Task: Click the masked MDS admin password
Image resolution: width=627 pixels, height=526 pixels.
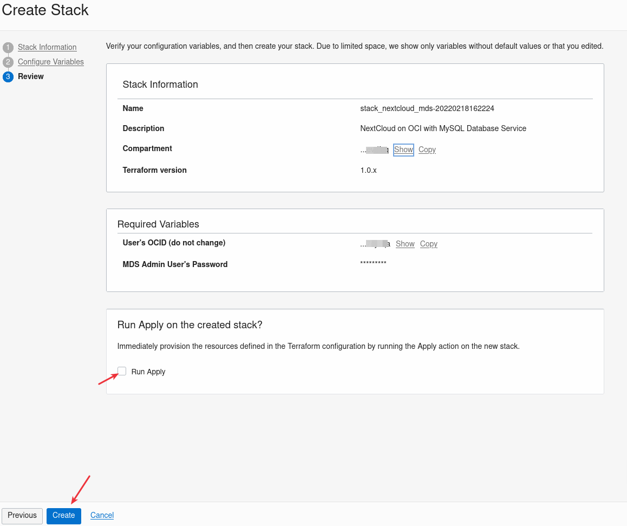Action: tap(373, 264)
